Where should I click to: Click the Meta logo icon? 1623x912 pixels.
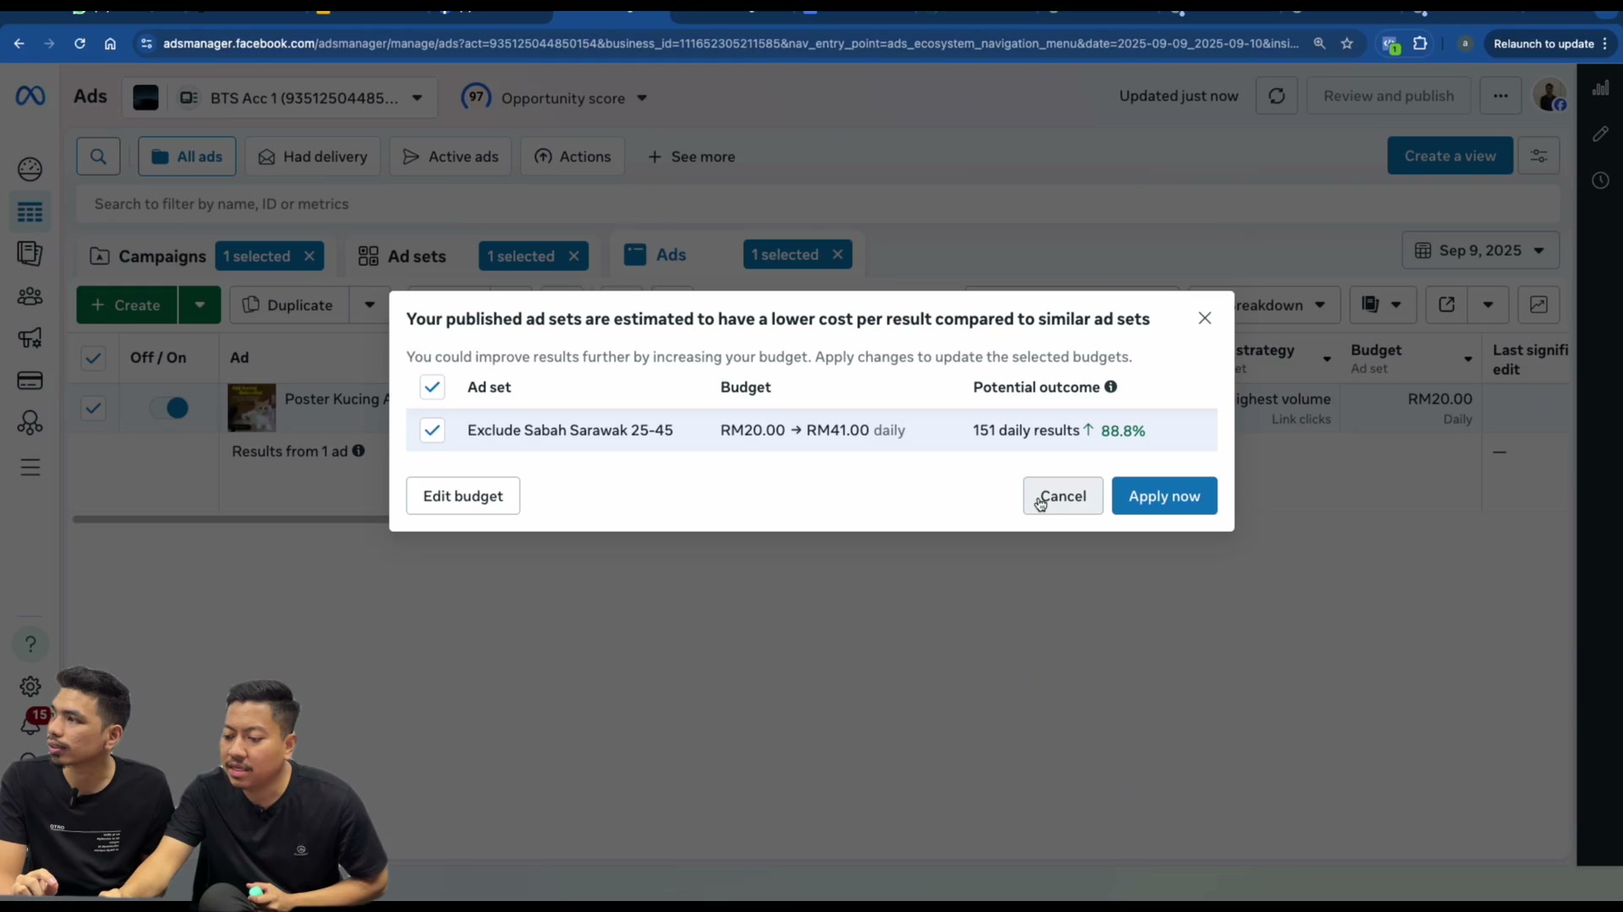pyautogui.click(x=30, y=96)
